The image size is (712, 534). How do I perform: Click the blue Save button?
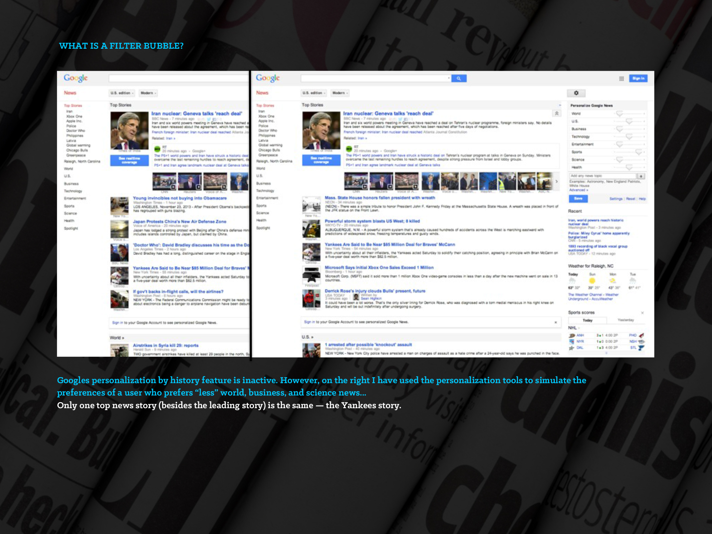tap(578, 199)
